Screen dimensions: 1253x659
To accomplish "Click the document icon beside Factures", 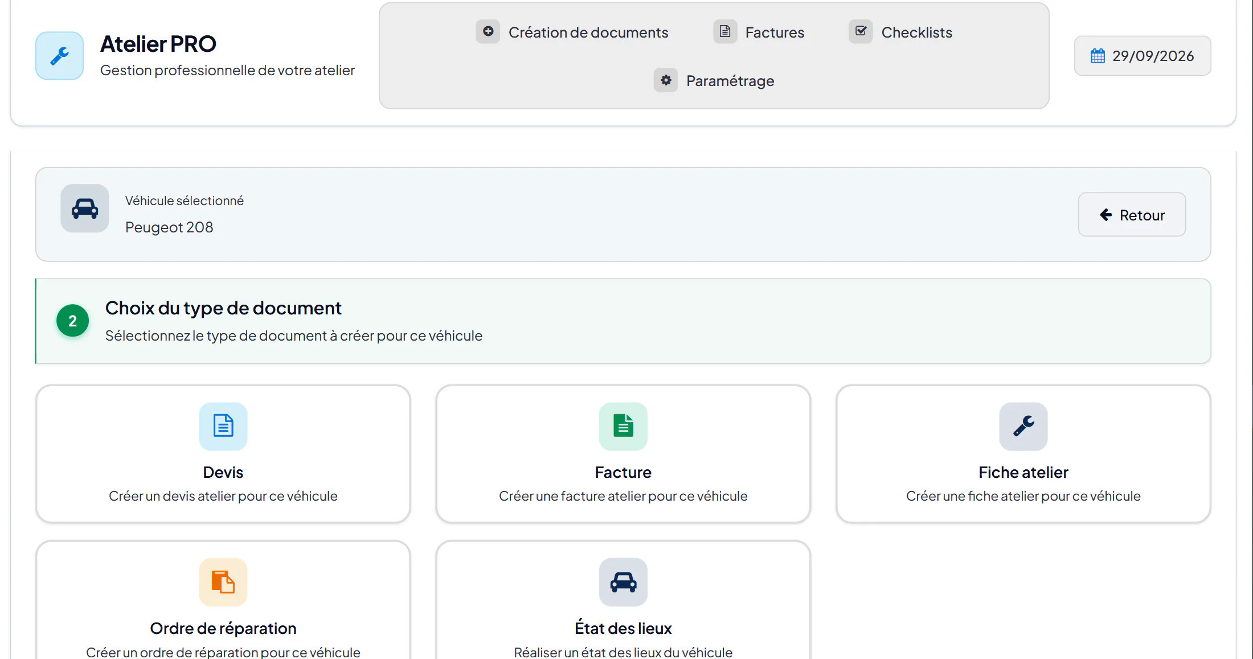I will (725, 31).
